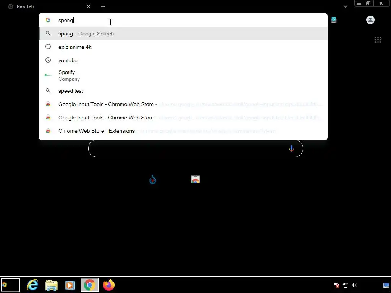Close the New Tab tab
Screen dimensions: 391x293
click(x=89, y=6)
